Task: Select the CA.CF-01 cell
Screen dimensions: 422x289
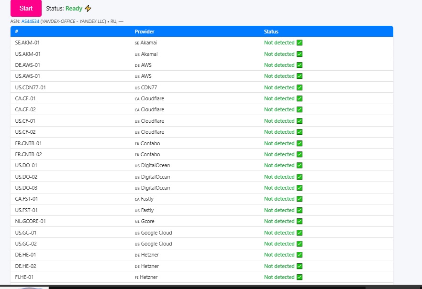Action: (25, 98)
